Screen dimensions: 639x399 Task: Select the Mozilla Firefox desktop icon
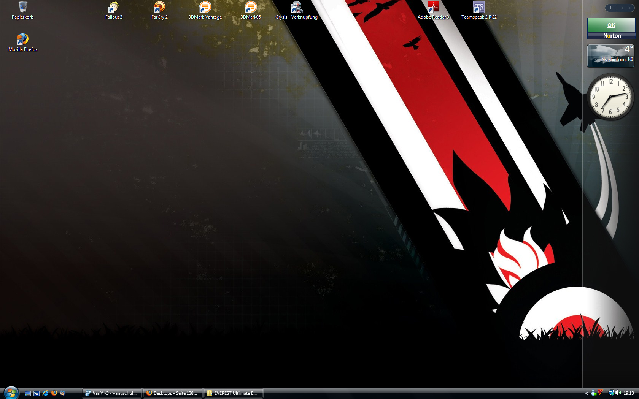coord(23,40)
